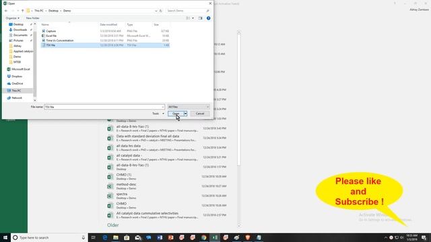Open the Tools dropdown
This screenshot has width=431, height=242.
point(158,114)
